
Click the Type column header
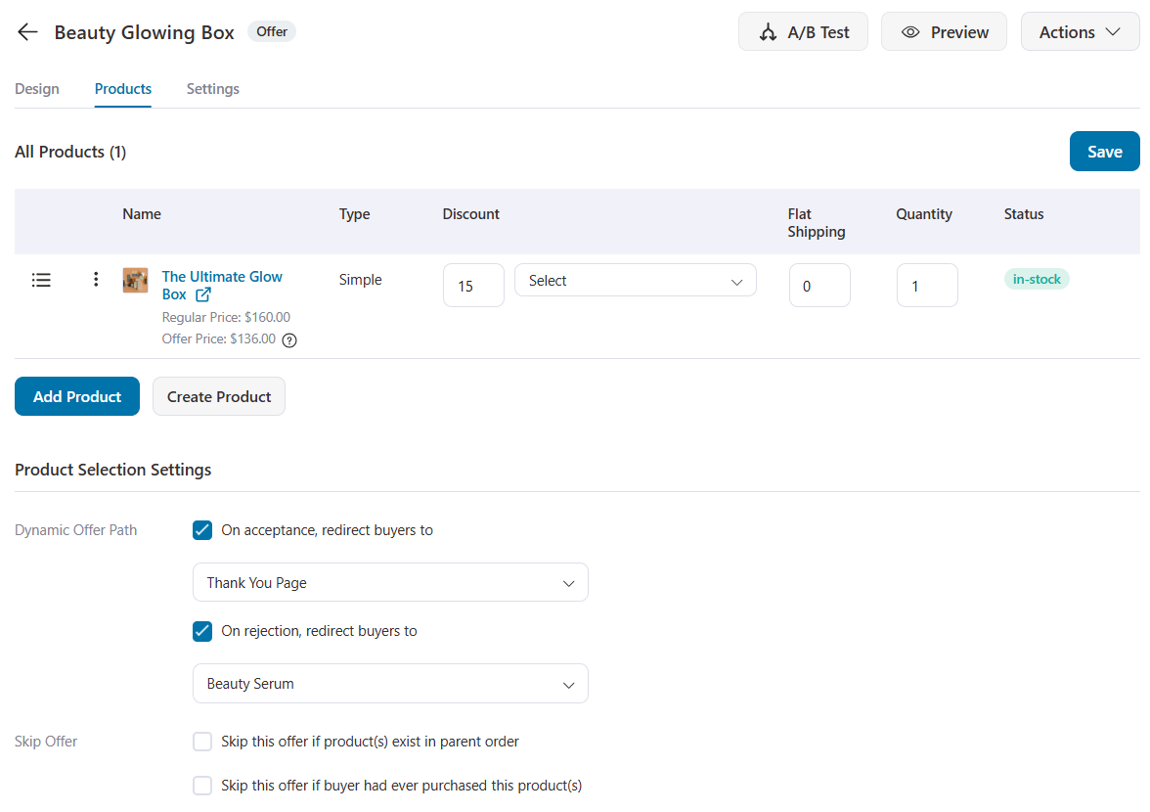click(x=354, y=214)
